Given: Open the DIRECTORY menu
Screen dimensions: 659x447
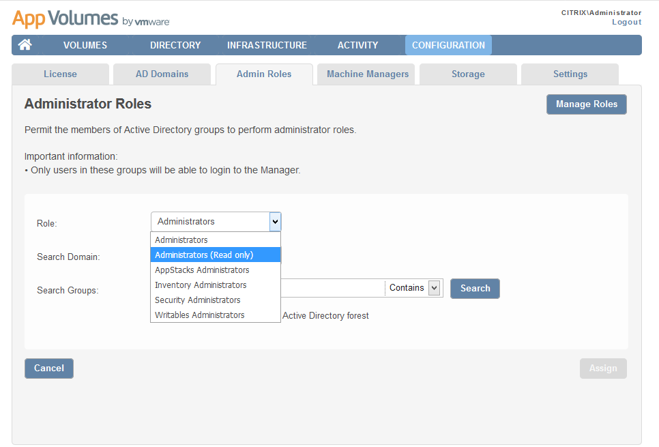Looking at the screenshot, I should pos(175,45).
